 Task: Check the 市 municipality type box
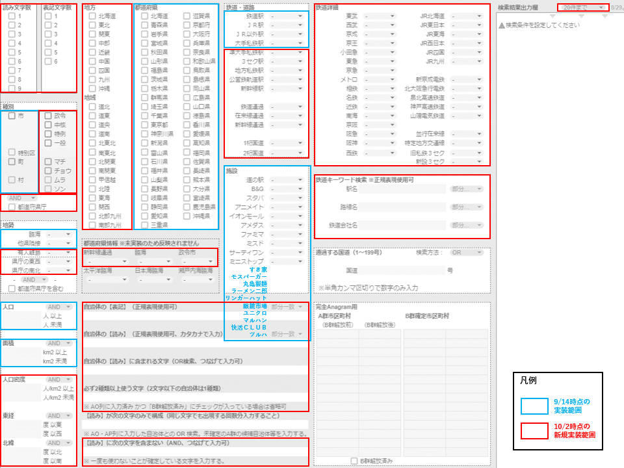(12, 116)
